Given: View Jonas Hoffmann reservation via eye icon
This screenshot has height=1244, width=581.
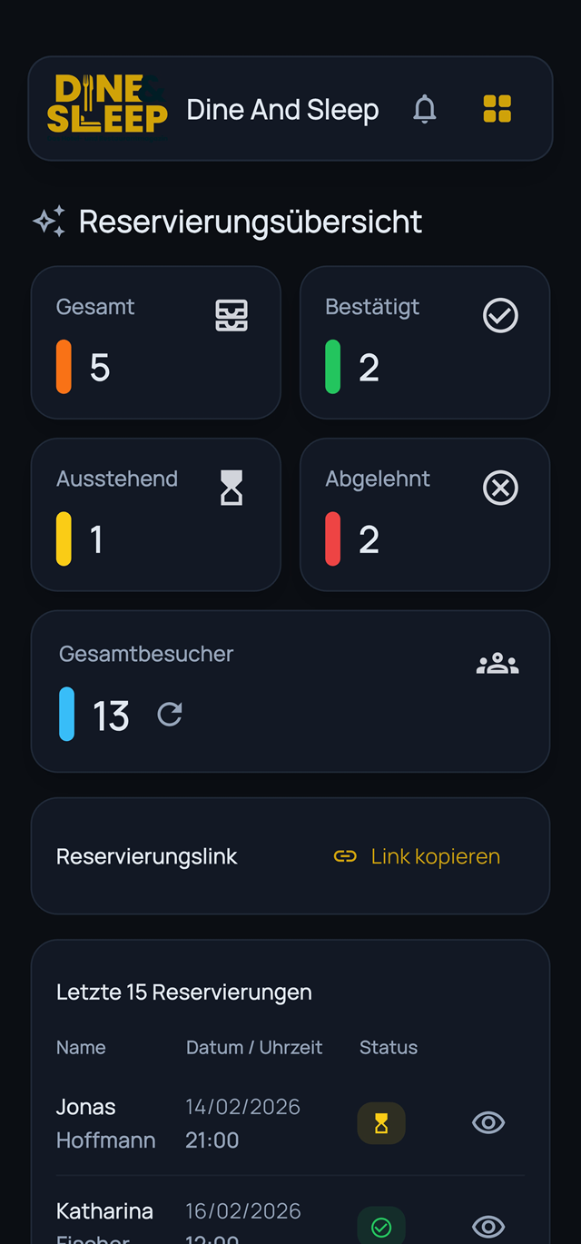Looking at the screenshot, I should [488, 1123].
